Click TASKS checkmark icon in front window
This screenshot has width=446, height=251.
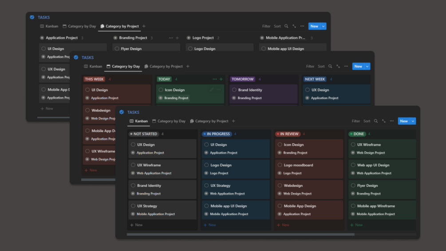(x=122, y=112)
